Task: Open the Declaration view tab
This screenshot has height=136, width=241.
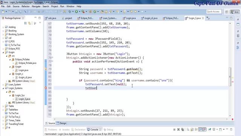Action: coord(78,130)
